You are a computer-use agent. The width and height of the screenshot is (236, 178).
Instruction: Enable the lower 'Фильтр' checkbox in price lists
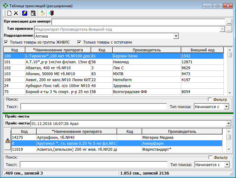click(210, 157)
